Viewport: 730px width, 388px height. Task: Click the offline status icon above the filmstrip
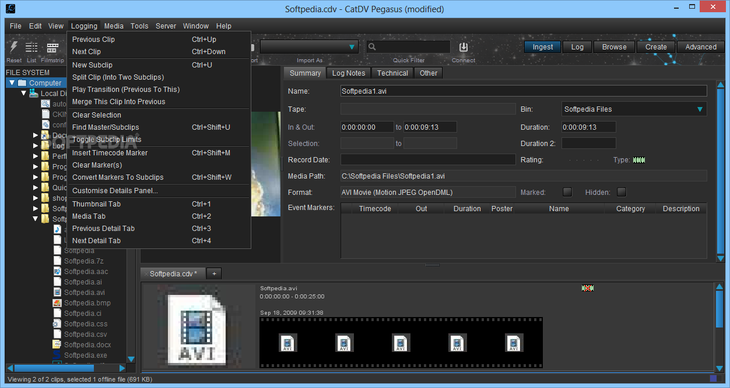(588, 288)
